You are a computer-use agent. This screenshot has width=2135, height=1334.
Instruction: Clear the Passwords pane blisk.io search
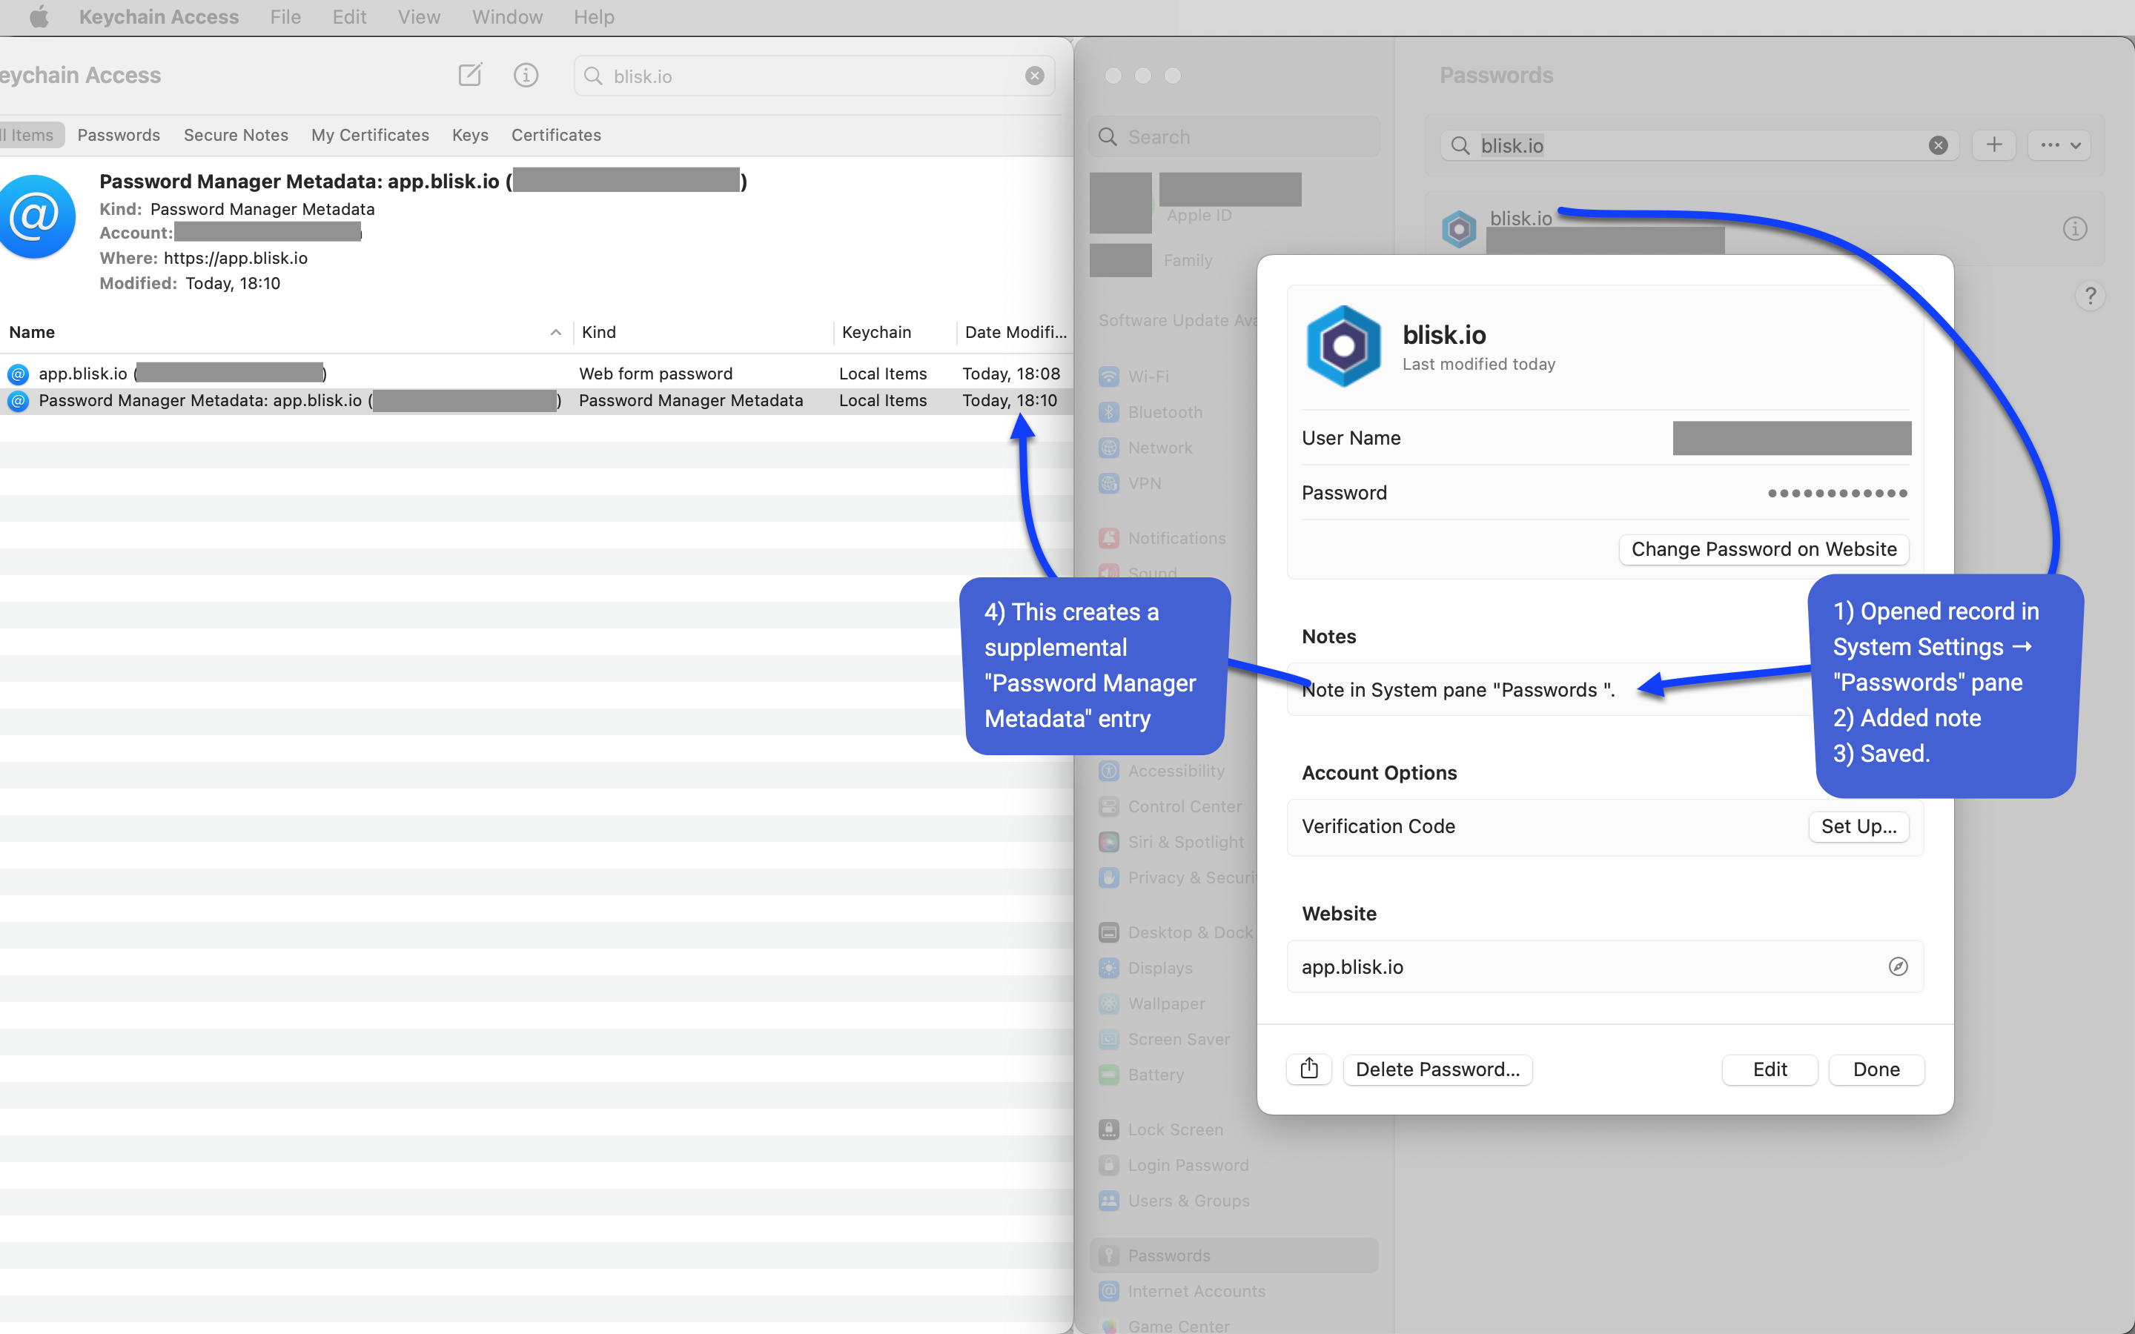coord(1939,145)
